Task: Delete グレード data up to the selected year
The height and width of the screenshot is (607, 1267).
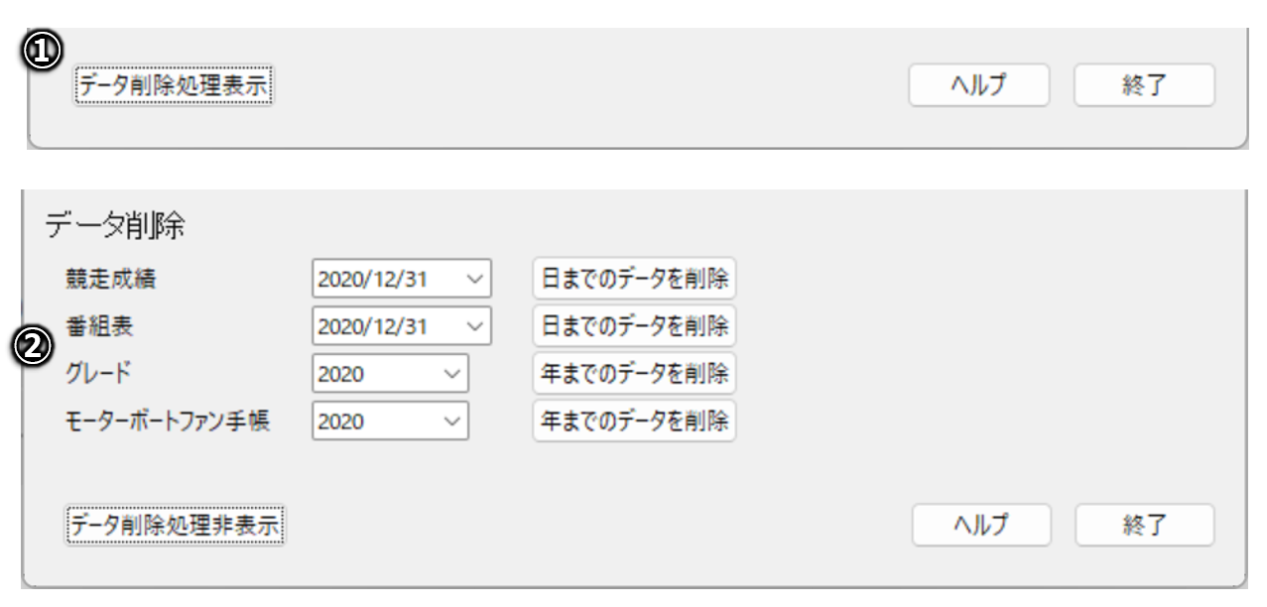Action: click(x=634, y=374)
